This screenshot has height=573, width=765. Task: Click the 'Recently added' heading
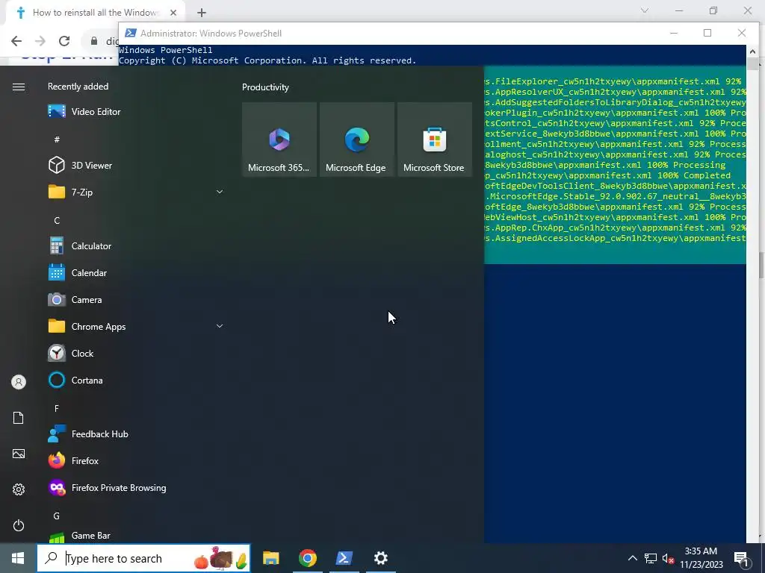[x=78, y=87]
